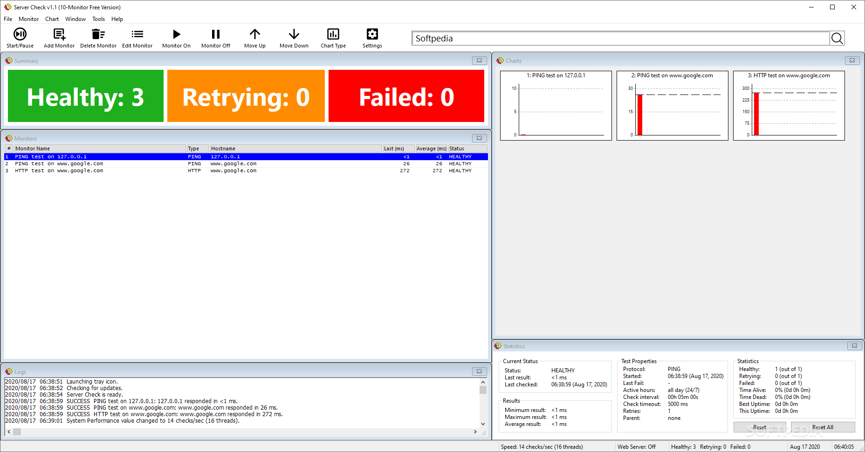The image size is (865, 452).
Task: Collapse the Statistics panel
Action: pos(854,346)
